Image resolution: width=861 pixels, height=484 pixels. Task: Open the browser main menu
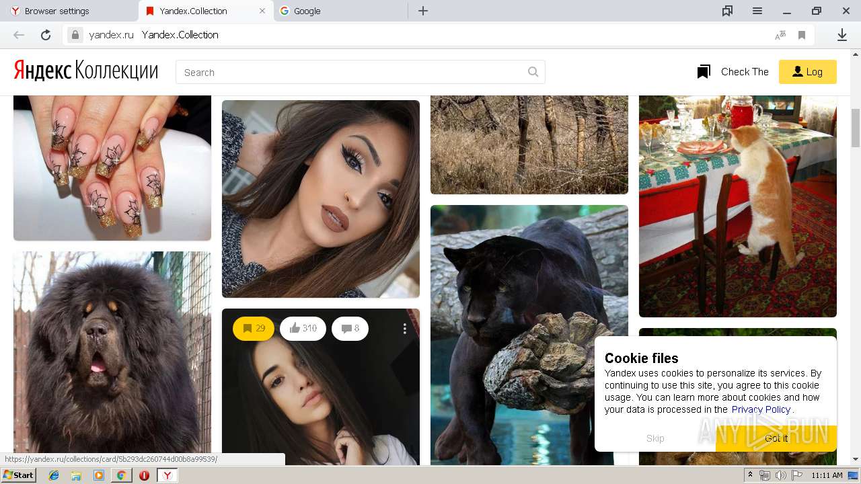[757, 11]
